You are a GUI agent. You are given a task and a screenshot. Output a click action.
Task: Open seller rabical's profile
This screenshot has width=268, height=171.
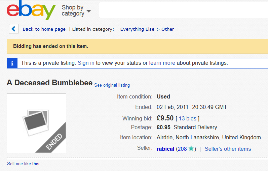click(165, 149)
